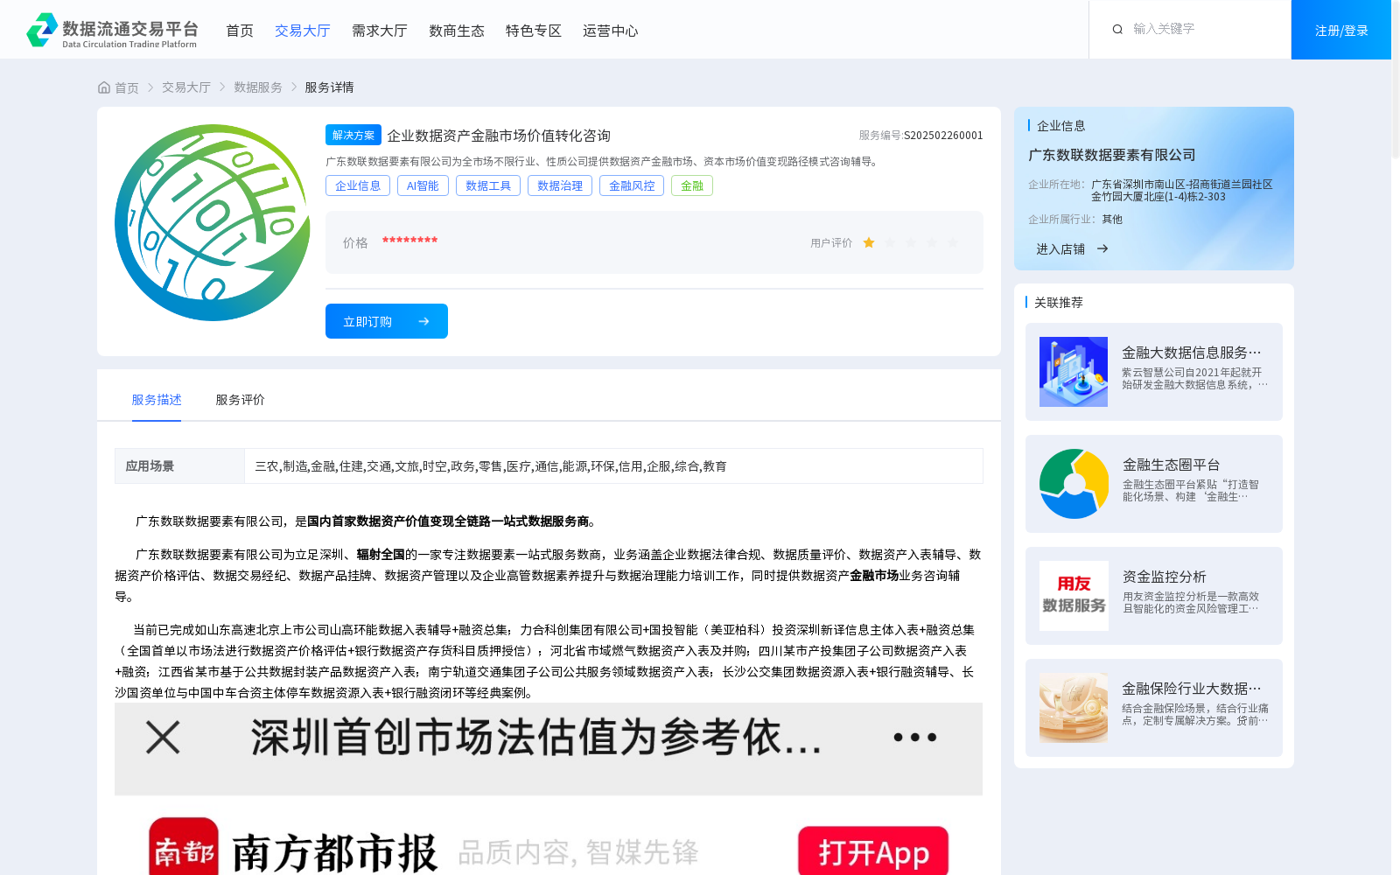This screenshot has width=1400, height=875.
Task: Click the X close icon on the embedded article banner
Action: coord(163,737)
